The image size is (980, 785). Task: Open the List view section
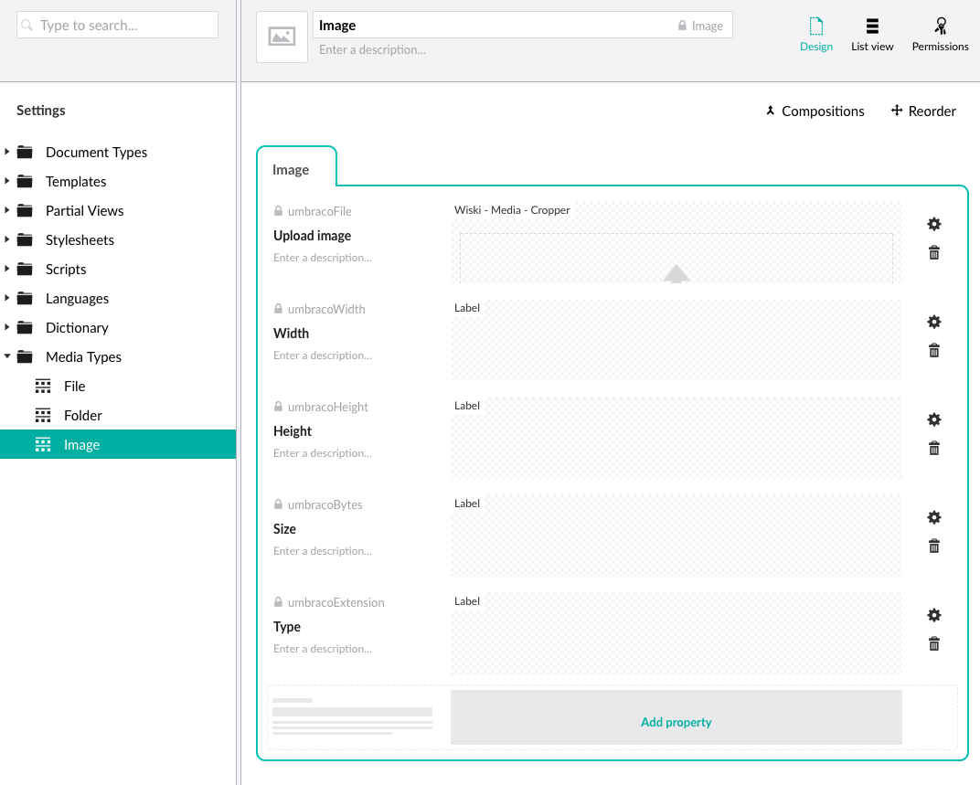pos(872,35)
